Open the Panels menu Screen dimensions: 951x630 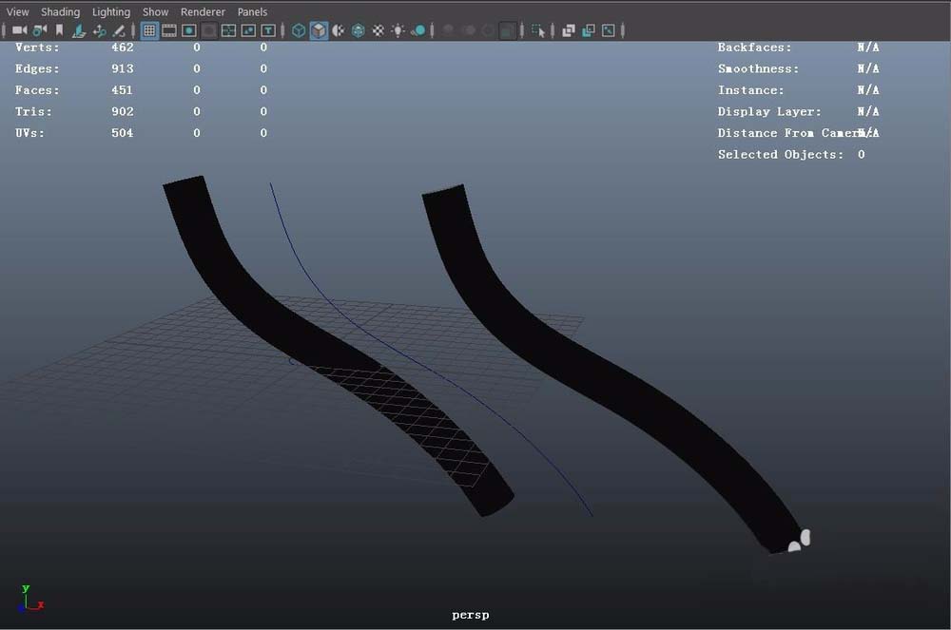(252, 11)
